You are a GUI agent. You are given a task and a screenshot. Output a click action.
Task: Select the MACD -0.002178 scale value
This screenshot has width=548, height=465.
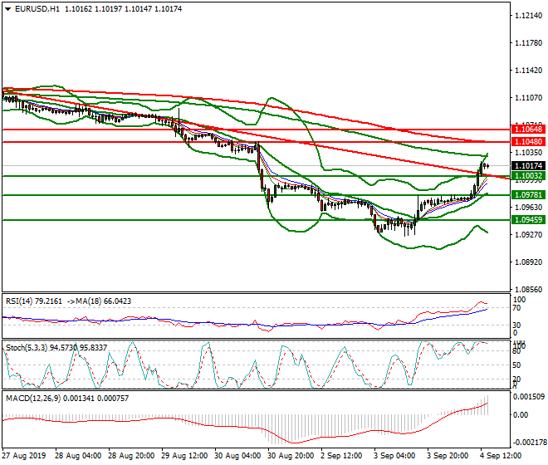(529, 443)
